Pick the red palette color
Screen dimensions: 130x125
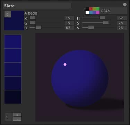click(91, 9)
